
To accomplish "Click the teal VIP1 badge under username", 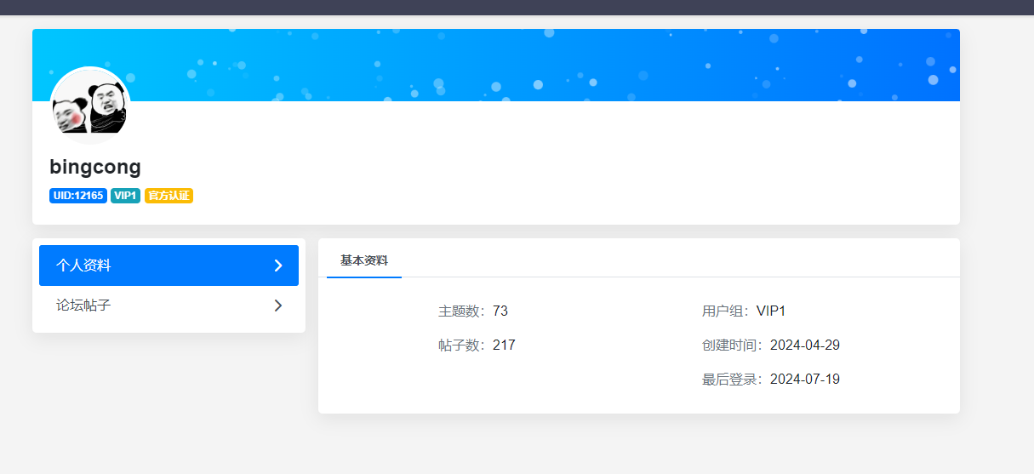I will click(x=125, y=196).
